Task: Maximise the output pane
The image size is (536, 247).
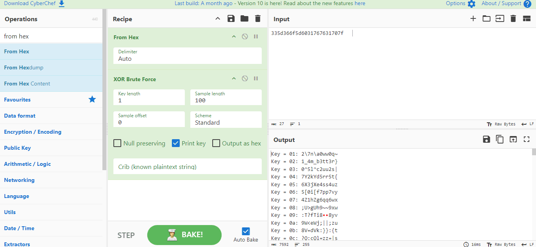Action: pyautogui.click(x=527, y=140)
